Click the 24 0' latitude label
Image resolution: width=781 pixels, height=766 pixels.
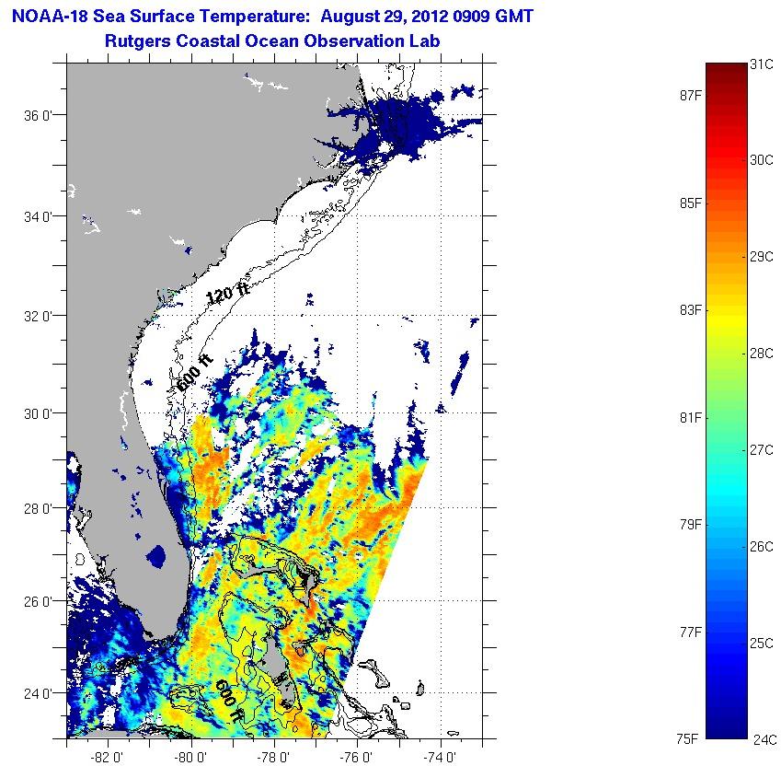pos(38,694)
